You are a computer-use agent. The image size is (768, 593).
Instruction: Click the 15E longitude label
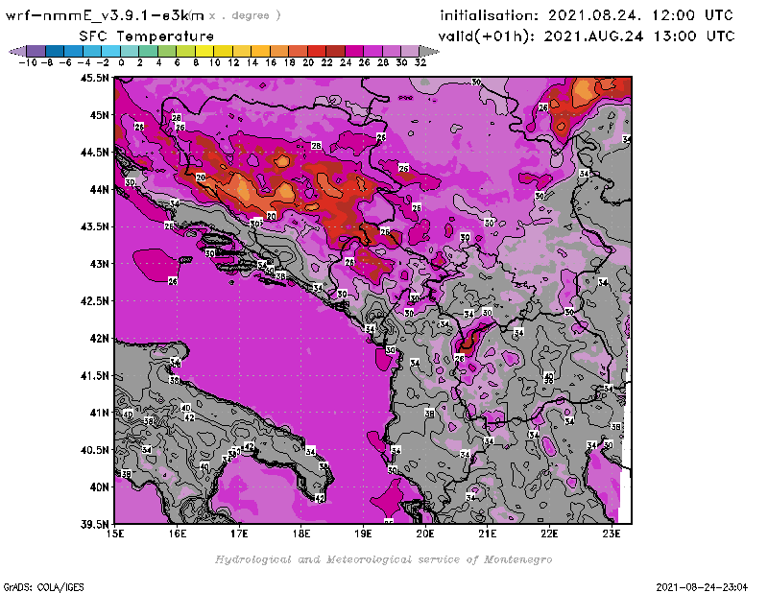(115, 534)
